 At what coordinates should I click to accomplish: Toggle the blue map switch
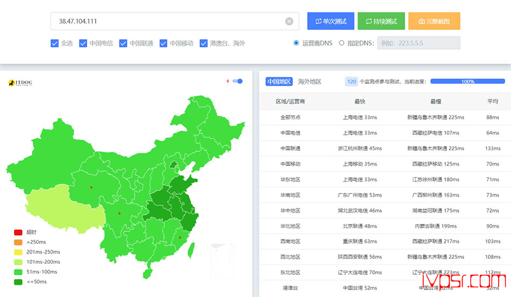point(237,81)
